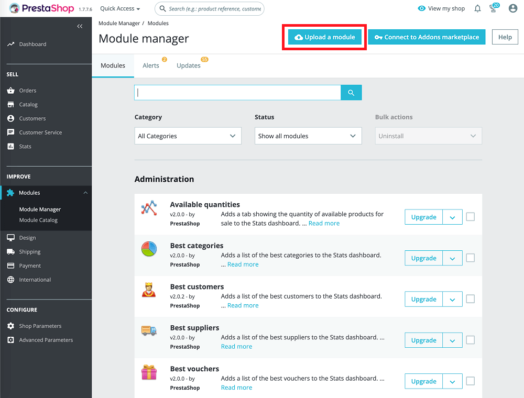Switch to the Alerts tab
Viewport: 524px width, 398px height.
coord(151,65)
